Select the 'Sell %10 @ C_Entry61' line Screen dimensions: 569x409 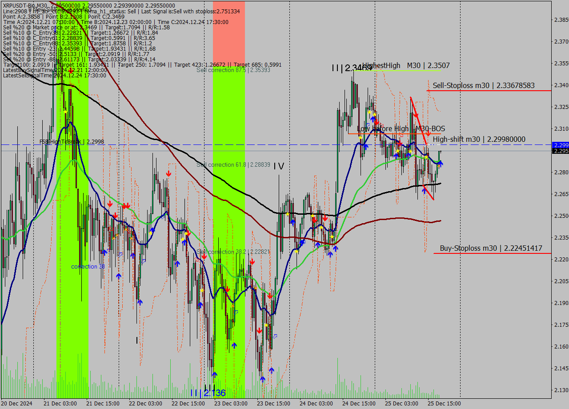pyautogui.click(x=79, y=38)
